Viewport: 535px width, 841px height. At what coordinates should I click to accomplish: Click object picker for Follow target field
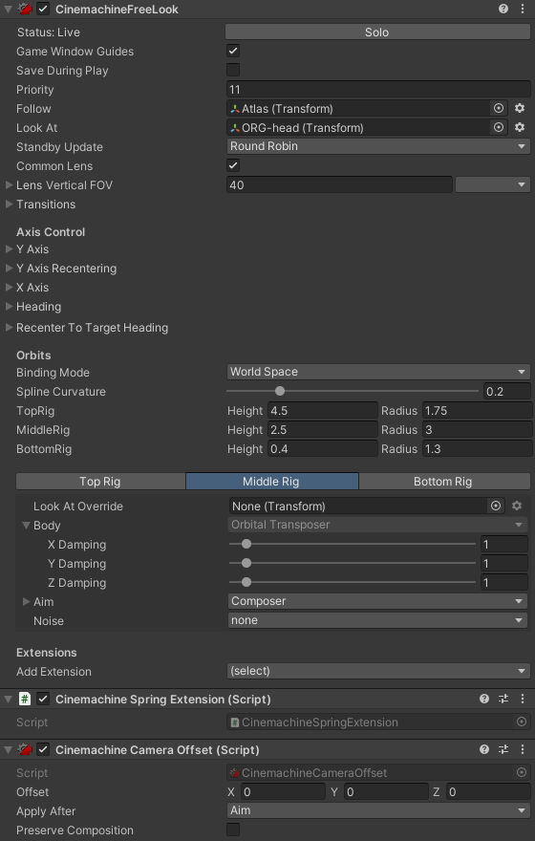(499, 108)
